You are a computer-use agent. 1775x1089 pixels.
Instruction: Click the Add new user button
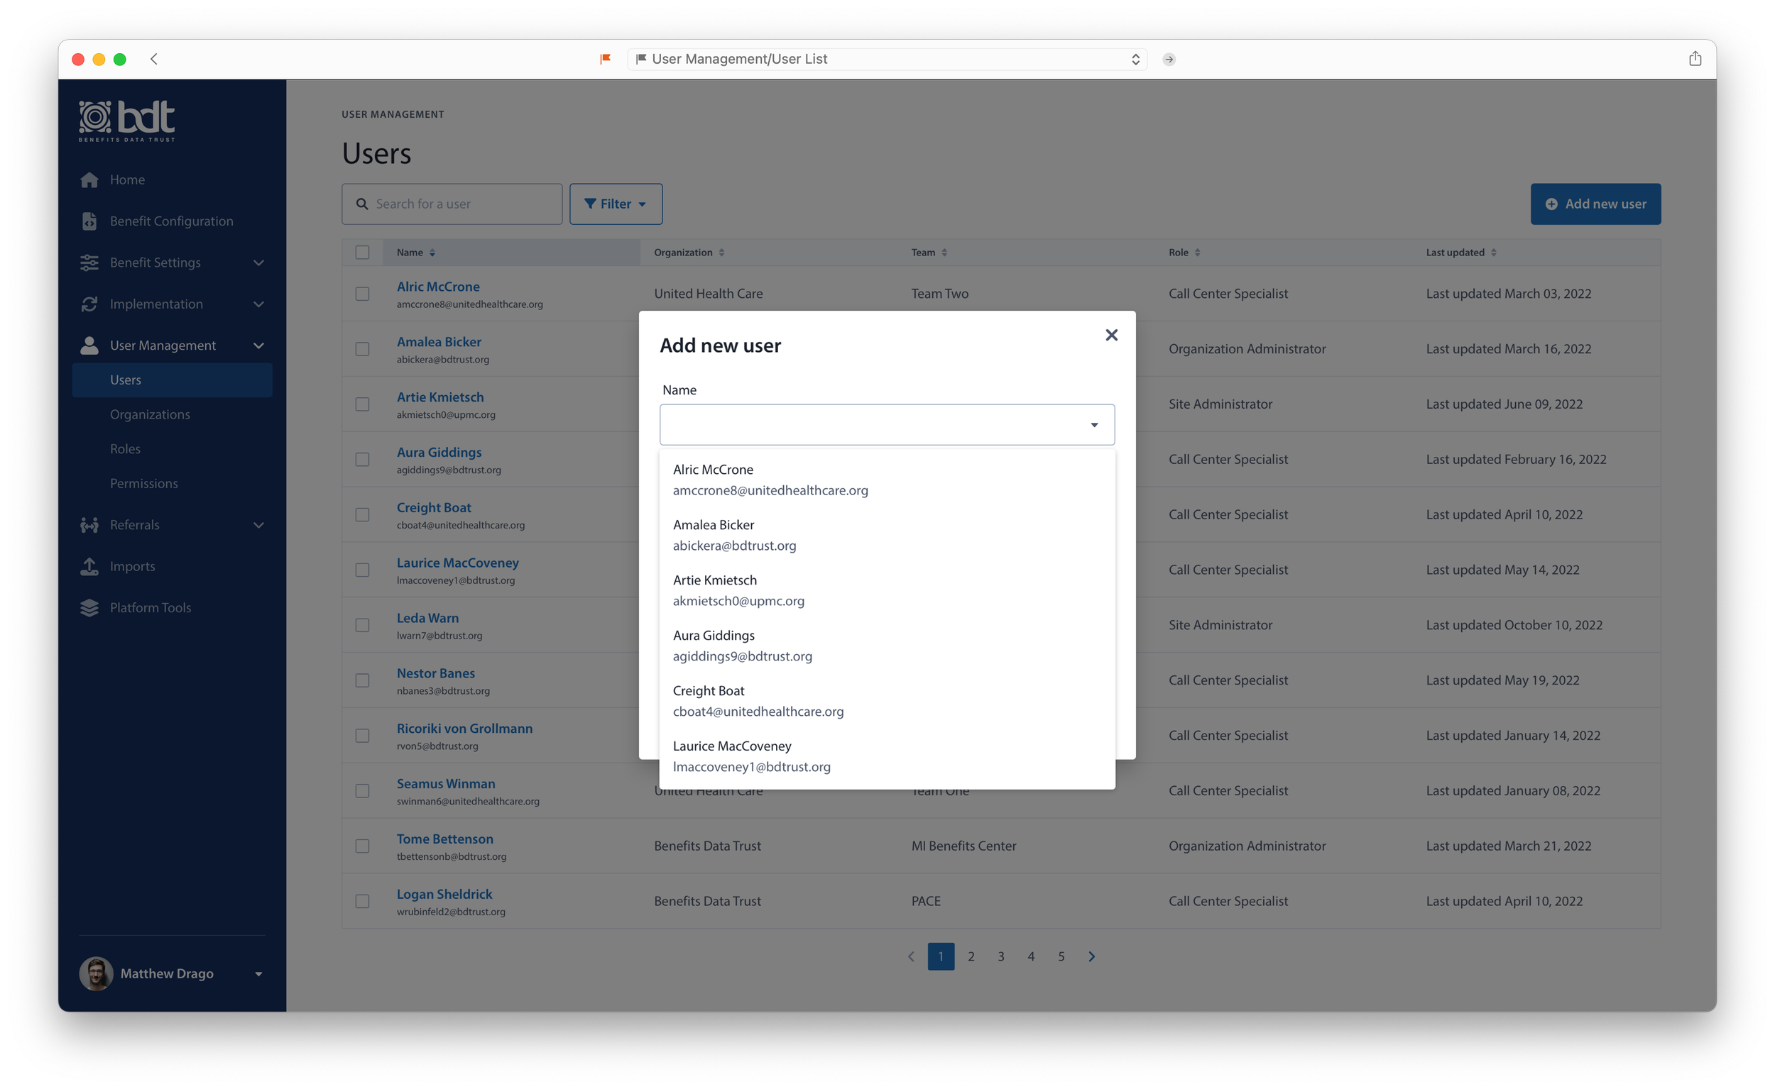point(1595,204)
